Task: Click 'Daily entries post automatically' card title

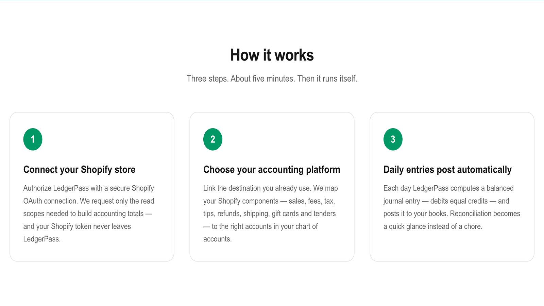Action: [x=447, y=169]
